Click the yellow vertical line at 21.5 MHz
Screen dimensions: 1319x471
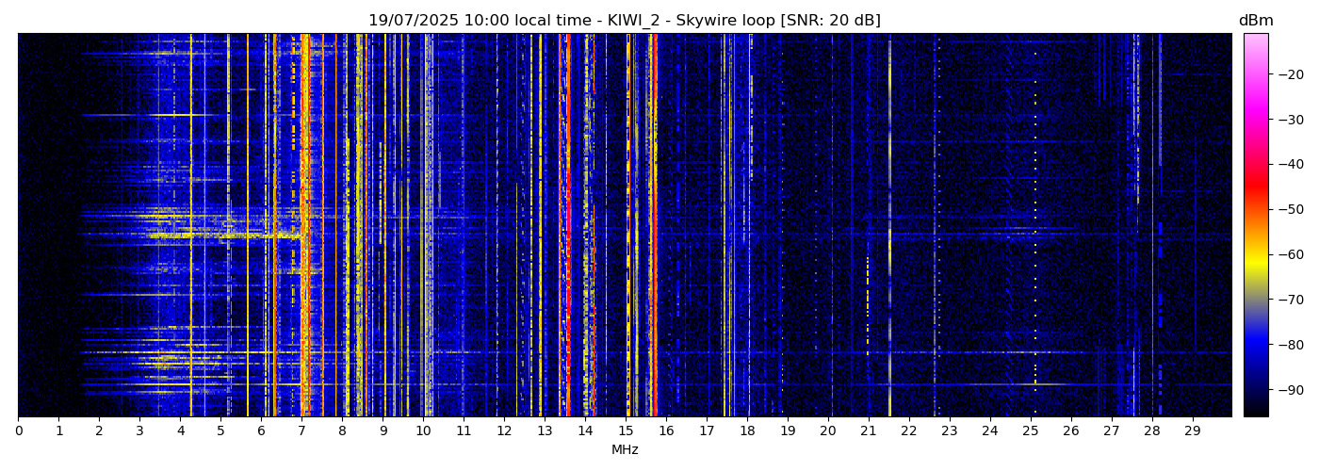pos(889,226)
